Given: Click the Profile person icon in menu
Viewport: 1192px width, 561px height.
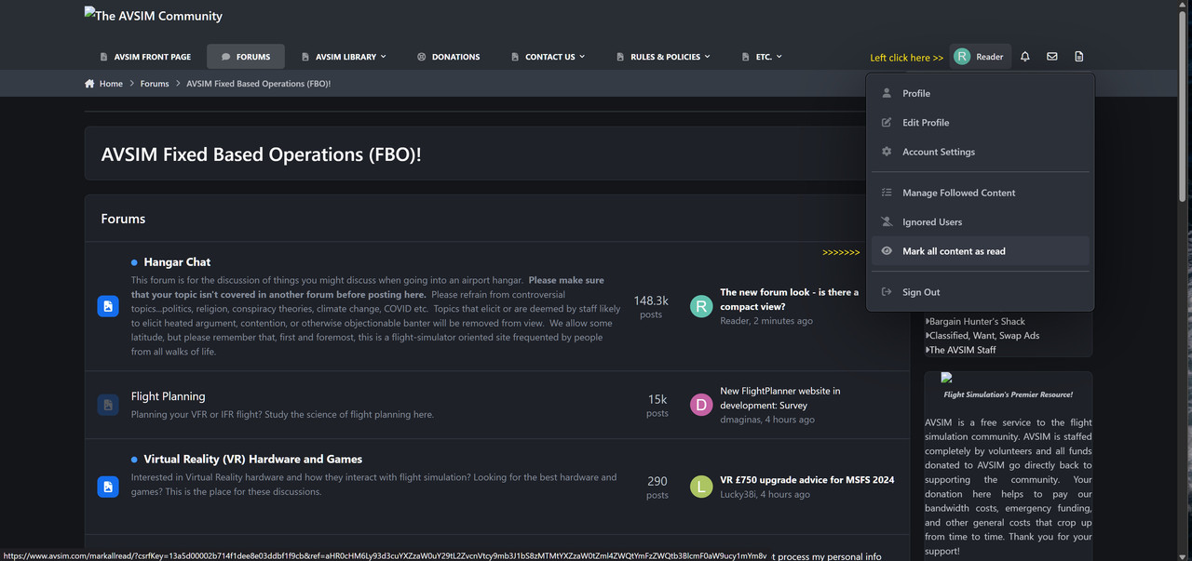Looking at the screenshot, I should coord(887,93).
